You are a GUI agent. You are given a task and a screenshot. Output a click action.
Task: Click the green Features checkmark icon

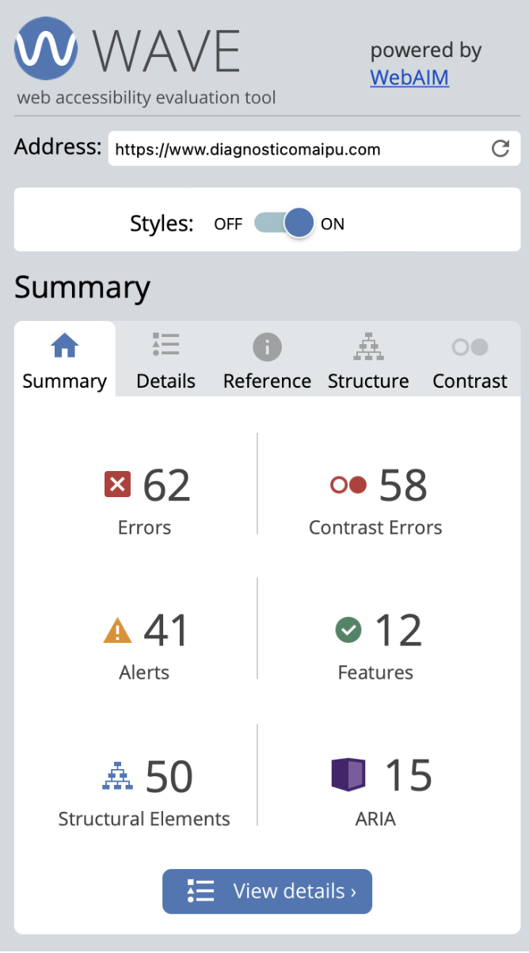pos(348,630)
